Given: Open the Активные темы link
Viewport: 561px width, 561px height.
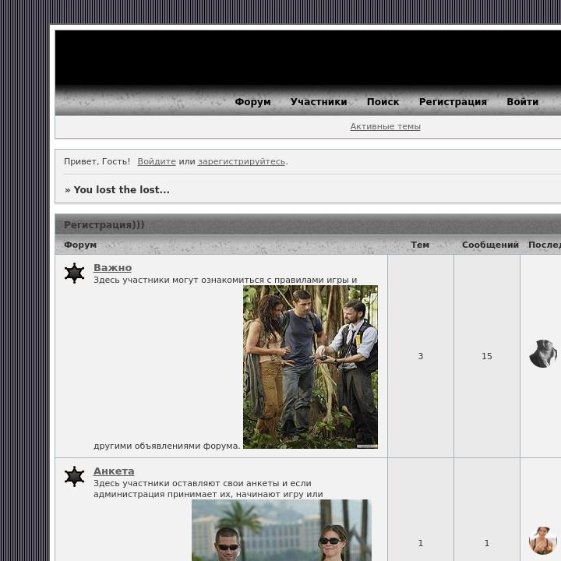Looking at the screenshot, I should pos(385,126).
